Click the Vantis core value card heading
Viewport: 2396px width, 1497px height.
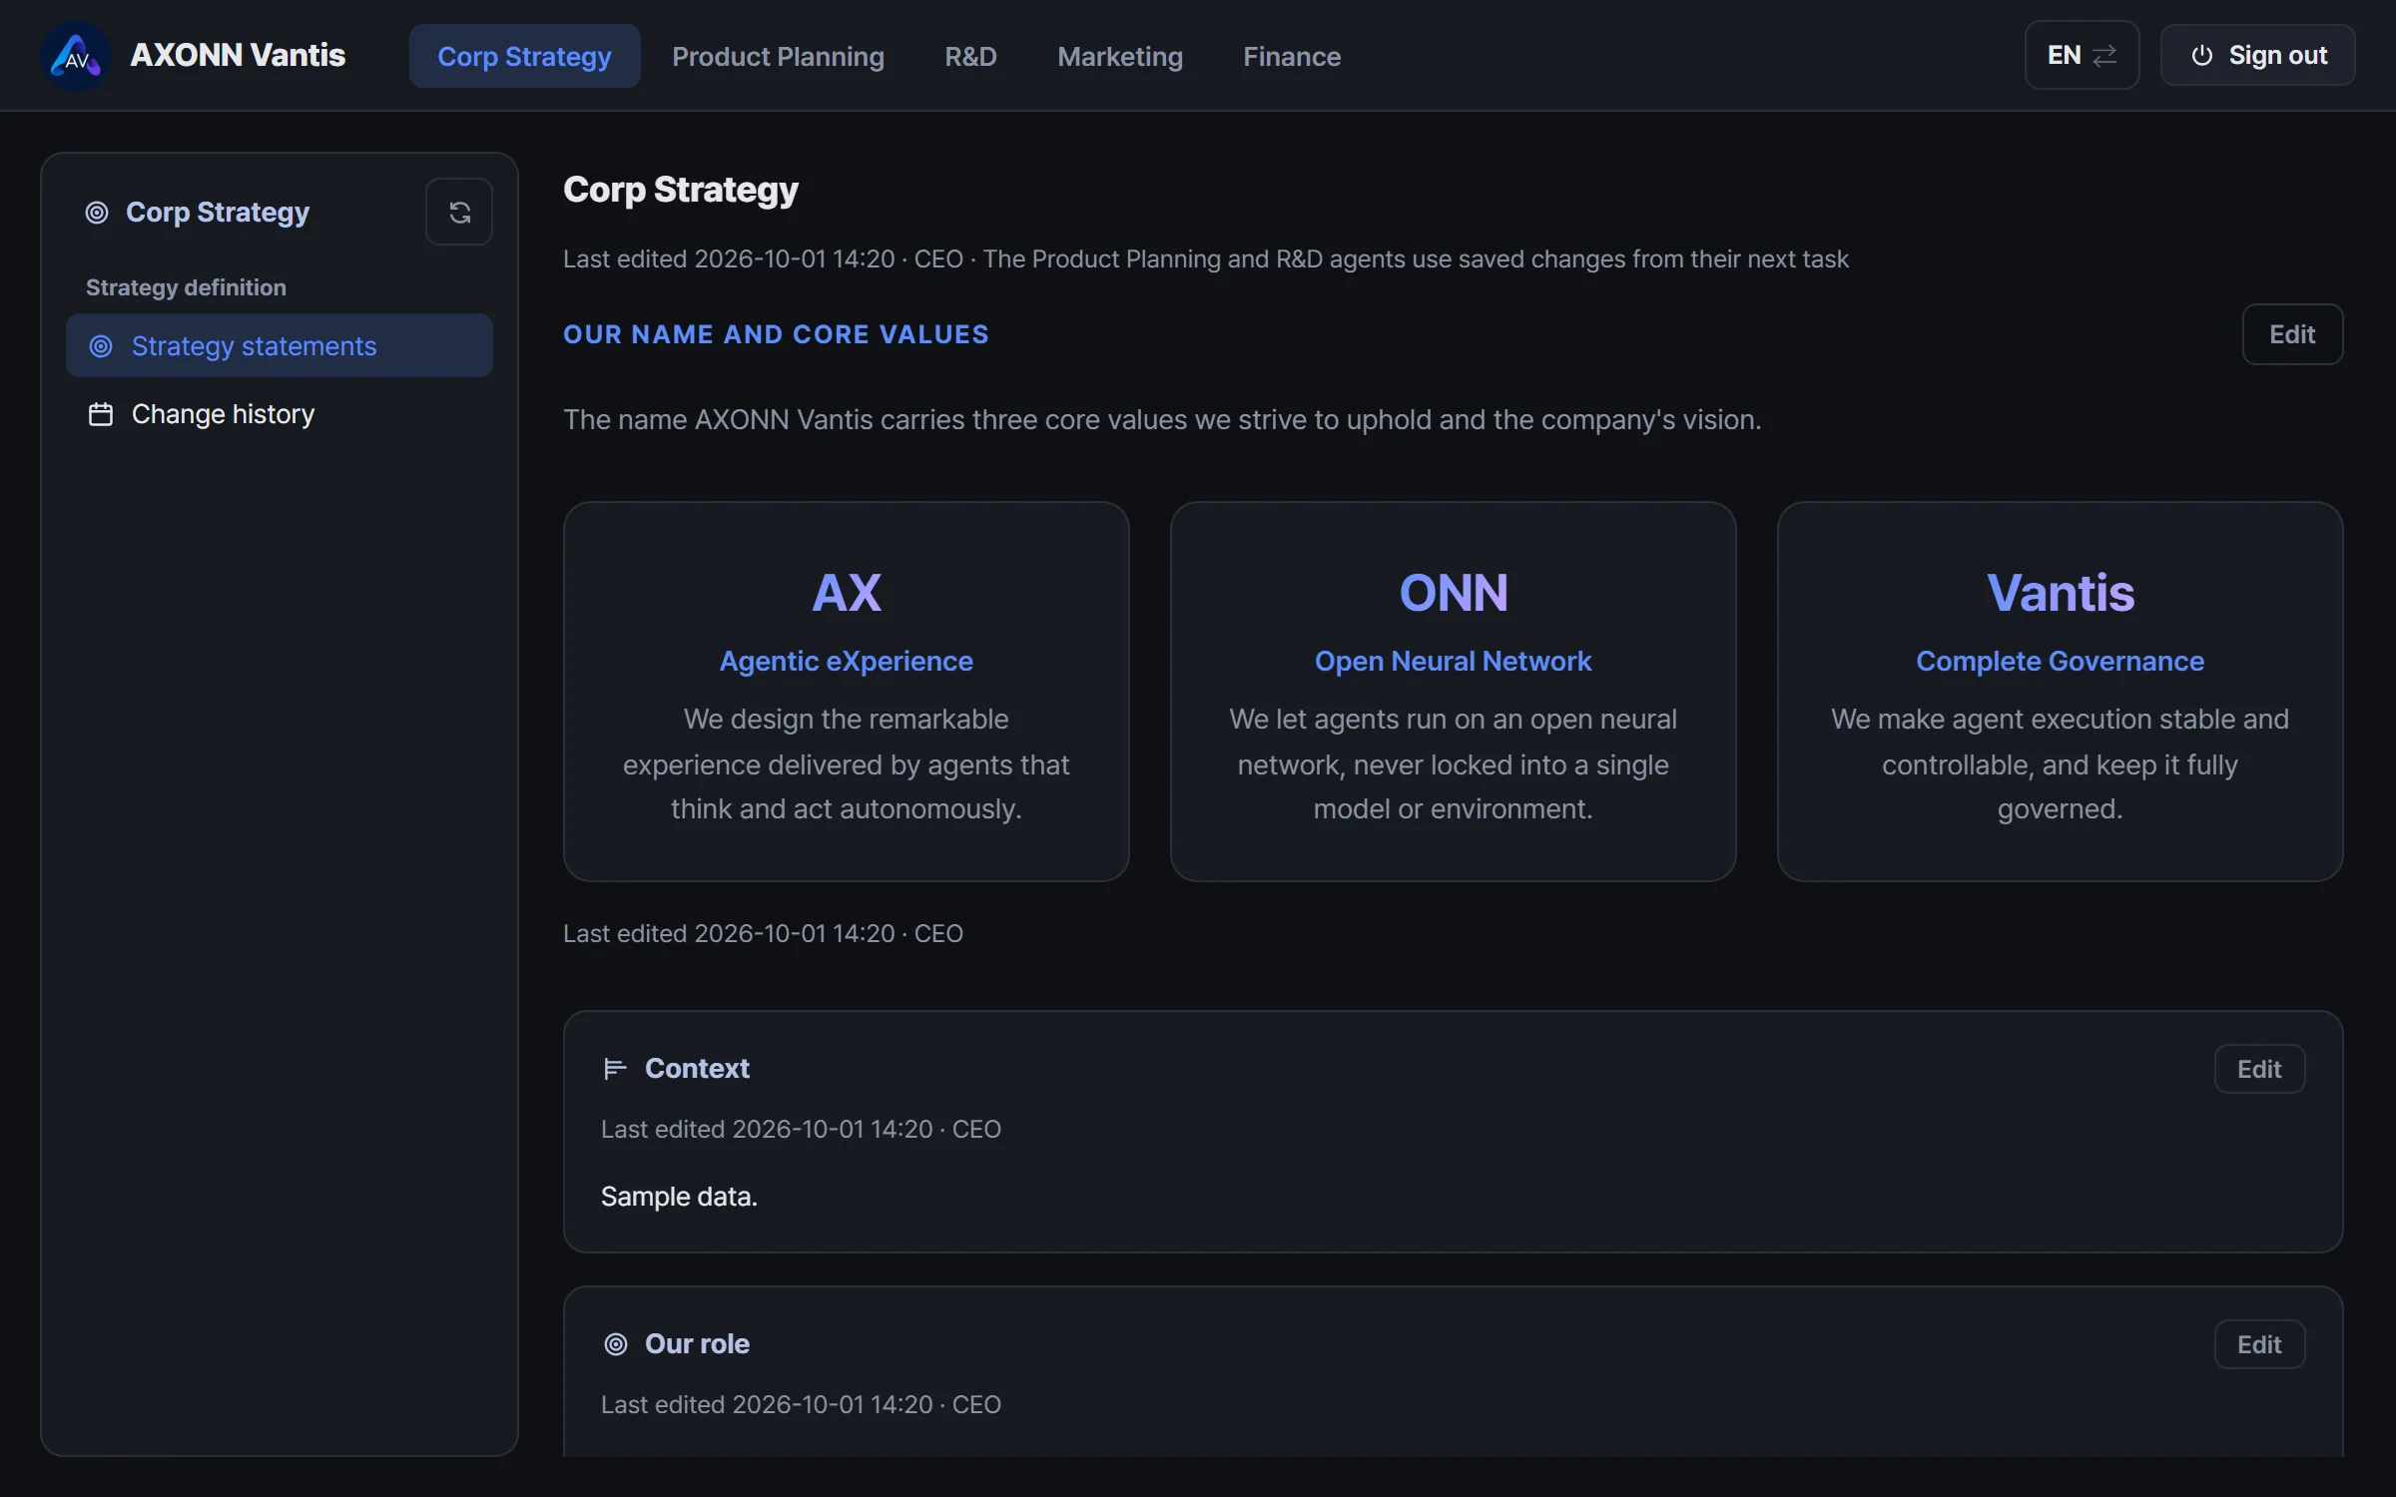tap(2061, 593)
